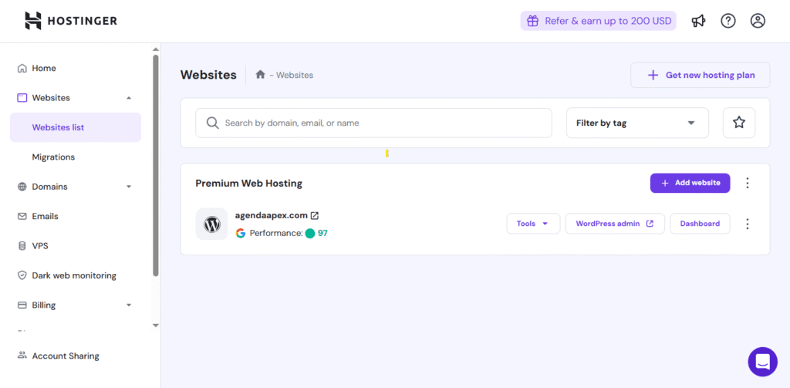Click the Billing card icon
Viewport: 790px width, 388px height.
coord(22,305)
